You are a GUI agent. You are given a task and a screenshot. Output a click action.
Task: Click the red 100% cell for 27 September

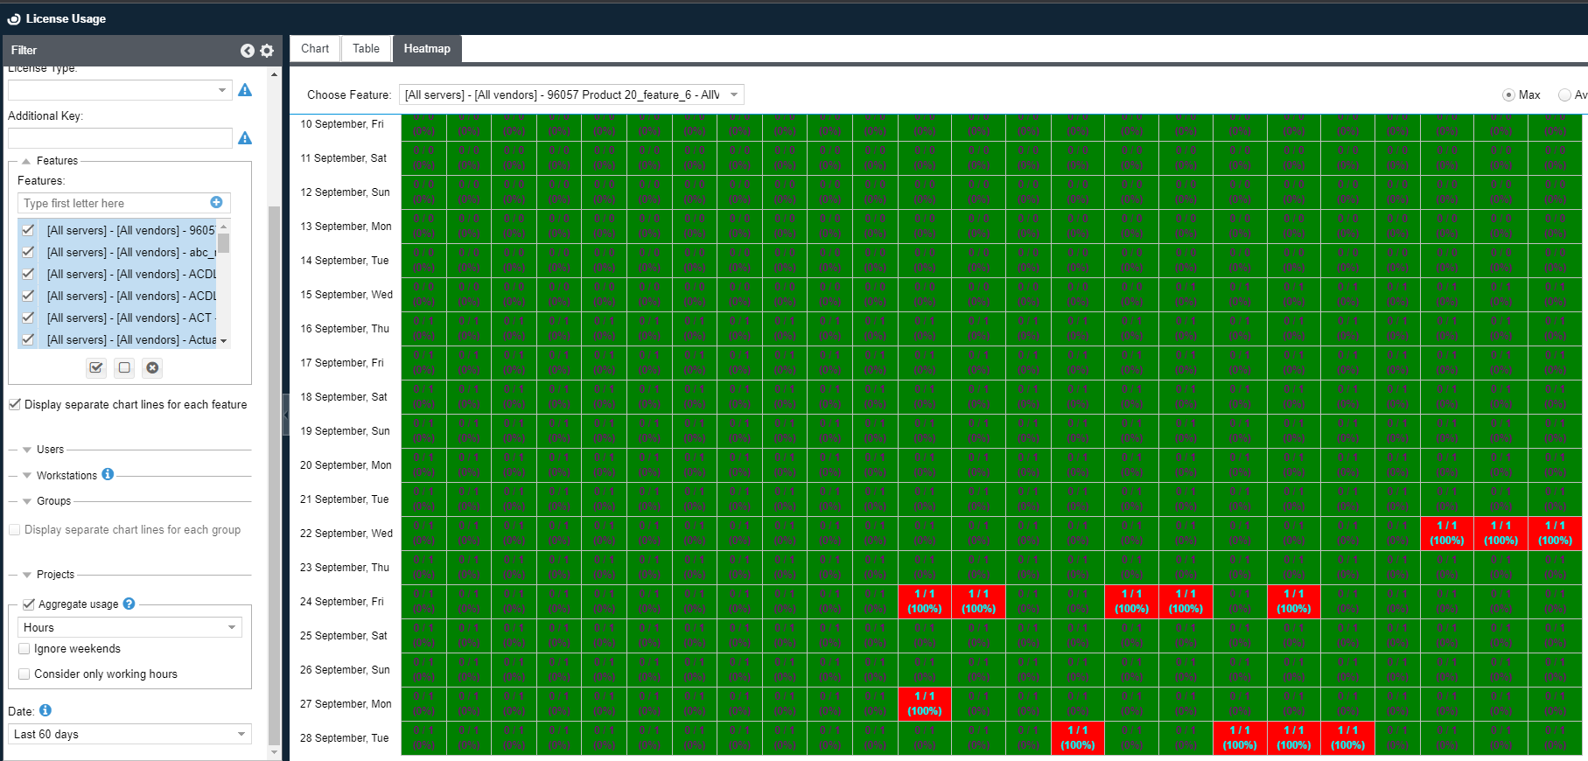pos(924,703)
